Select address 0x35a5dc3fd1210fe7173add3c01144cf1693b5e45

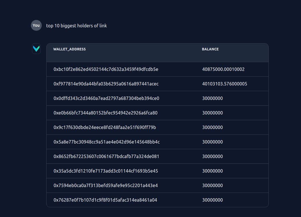106,171
